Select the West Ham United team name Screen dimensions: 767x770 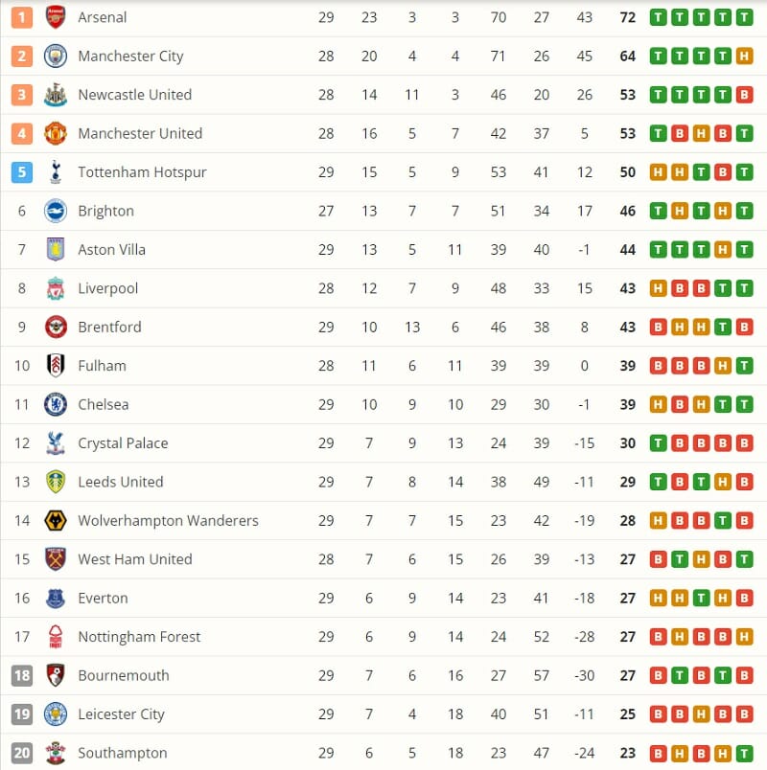pyautogui.click(x=134, y=559)
